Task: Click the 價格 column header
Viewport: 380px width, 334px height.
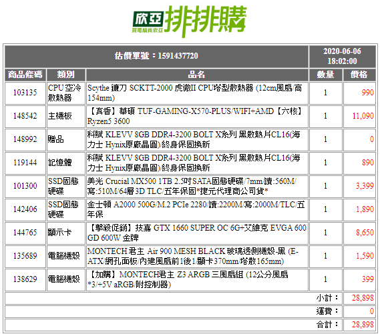Action: (x=359, y=75)
